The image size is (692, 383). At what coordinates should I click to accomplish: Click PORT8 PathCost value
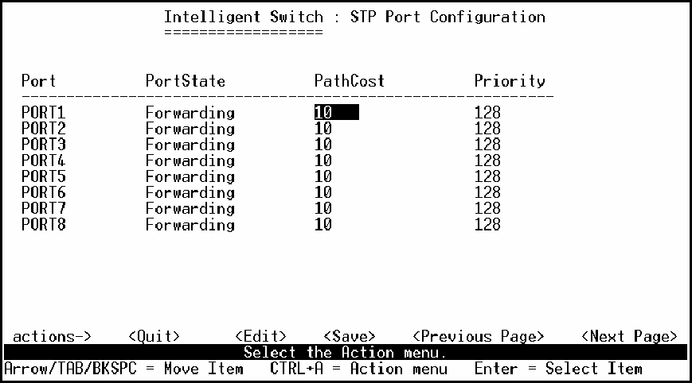[323, 225]
